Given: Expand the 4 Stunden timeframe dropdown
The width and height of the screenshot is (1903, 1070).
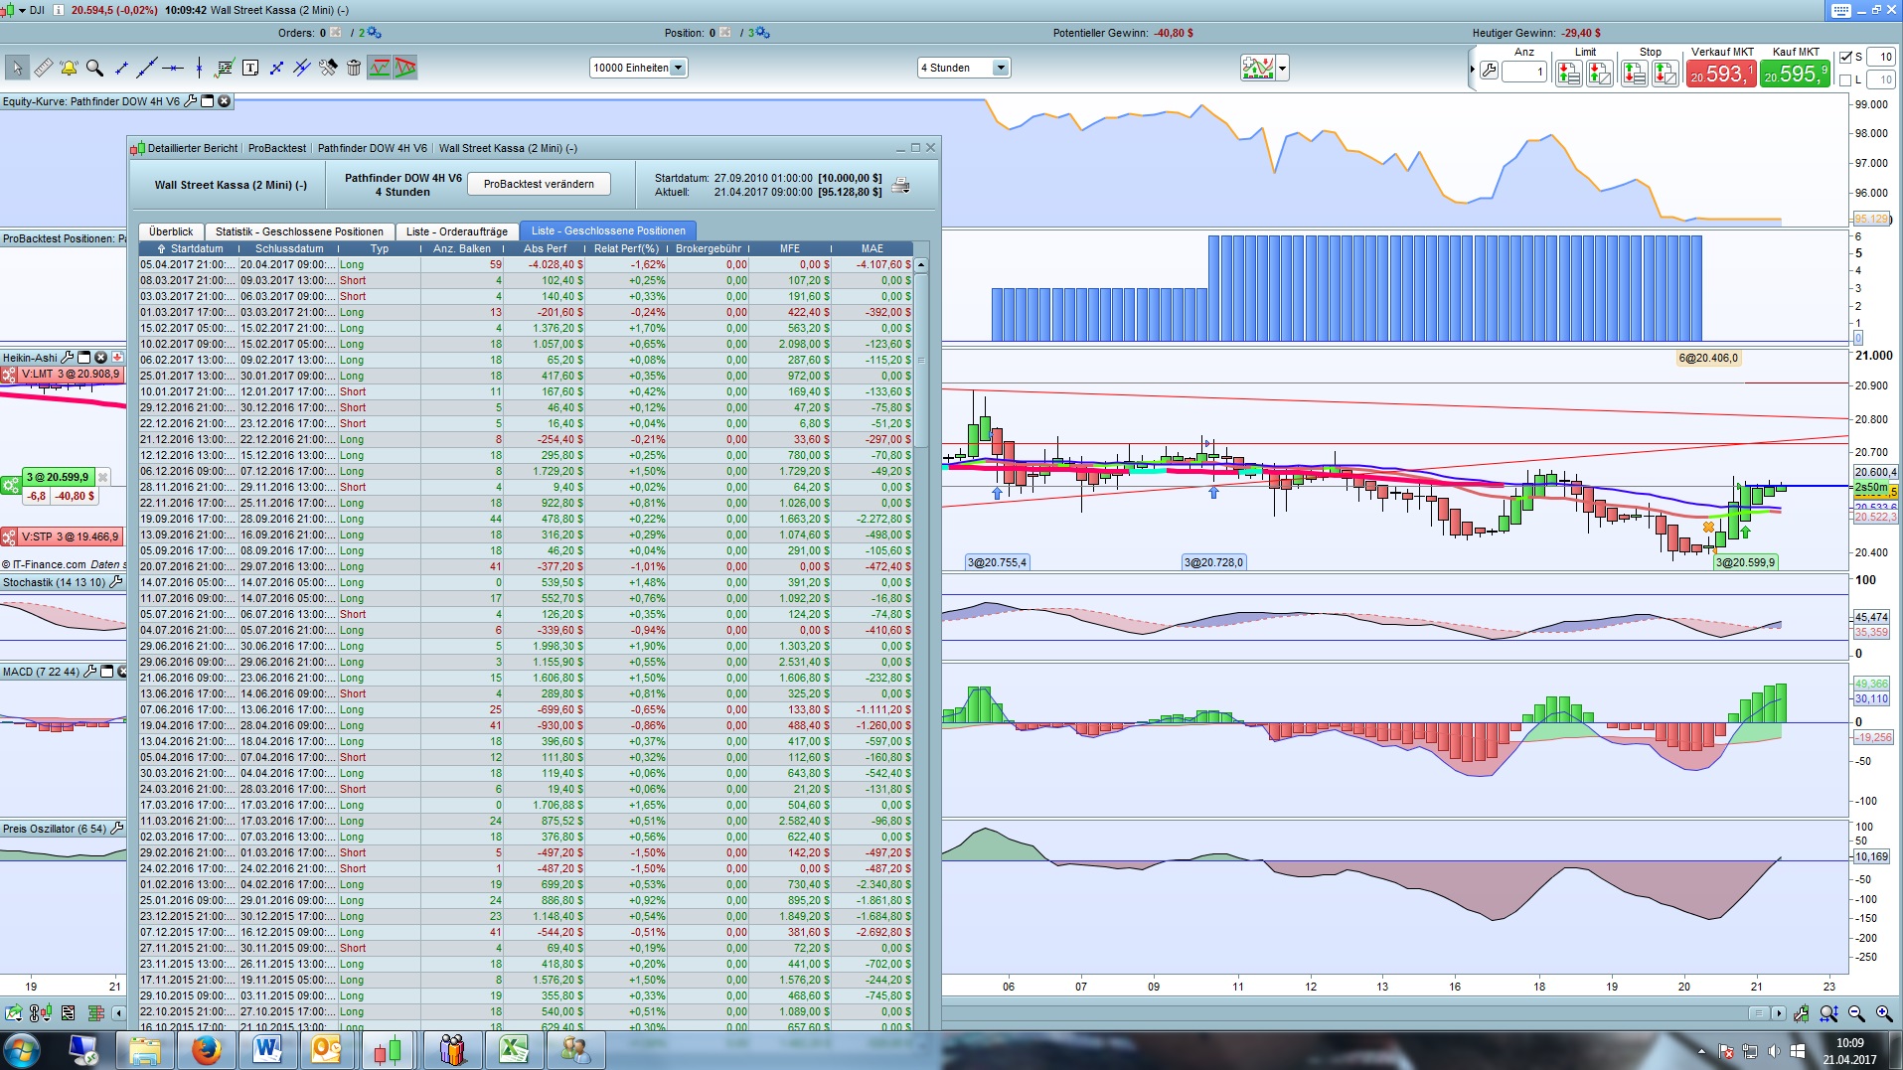Looking at the screenshot, I should tap(1001, 68).
